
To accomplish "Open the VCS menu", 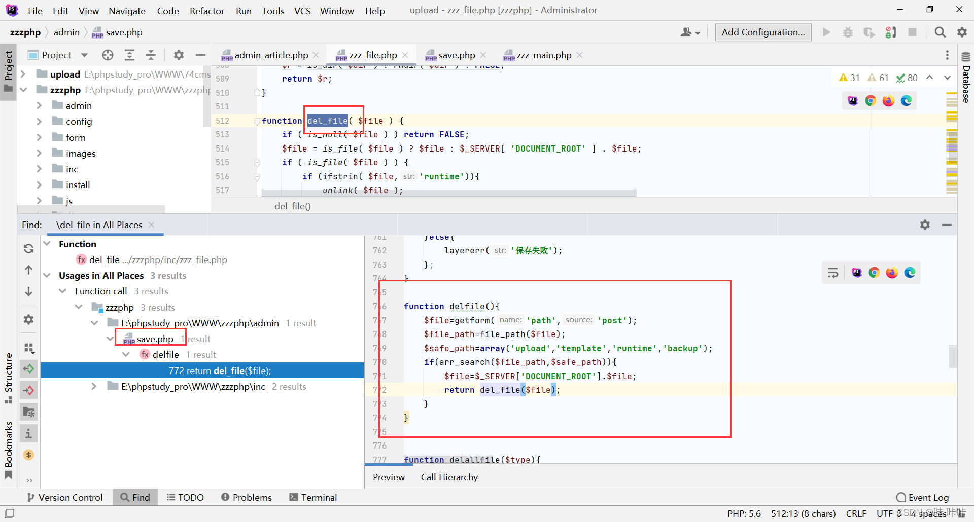I will [302, 11].
